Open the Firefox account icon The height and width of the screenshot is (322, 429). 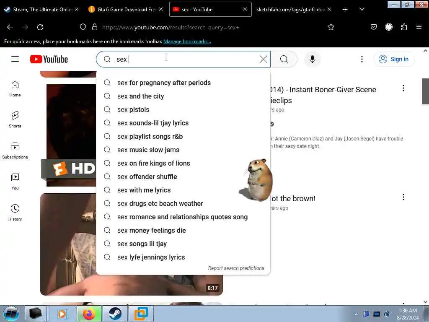pyautogui.click(x=389, y=27)
